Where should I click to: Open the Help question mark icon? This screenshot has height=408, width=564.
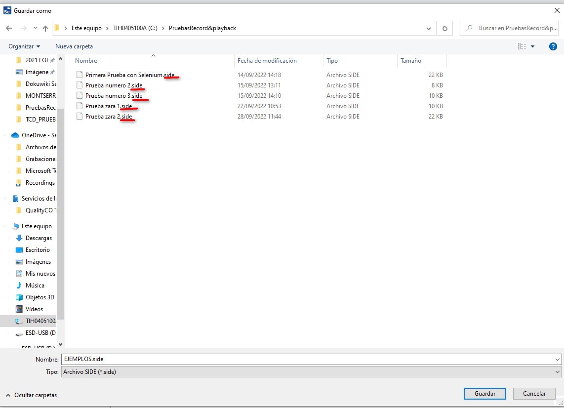tap(553, 46)
